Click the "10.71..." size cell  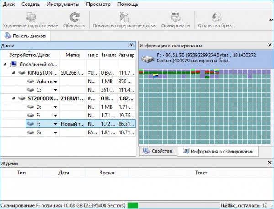click(x=126, y=133)
